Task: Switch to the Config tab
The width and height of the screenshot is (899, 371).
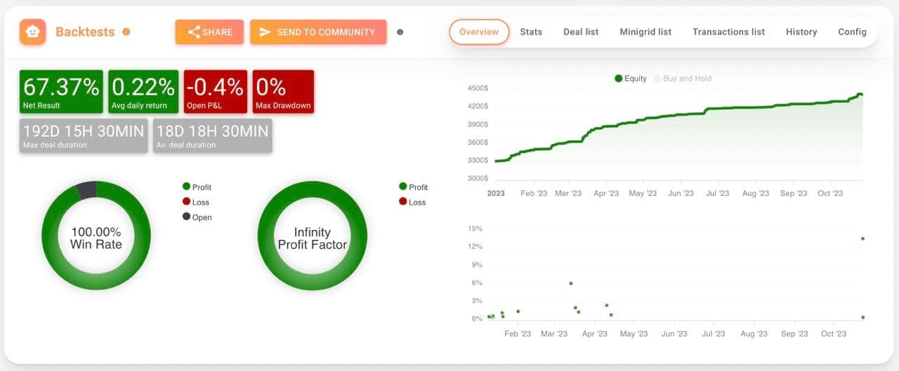Action: pyautogui.click(x=852, y=32)
